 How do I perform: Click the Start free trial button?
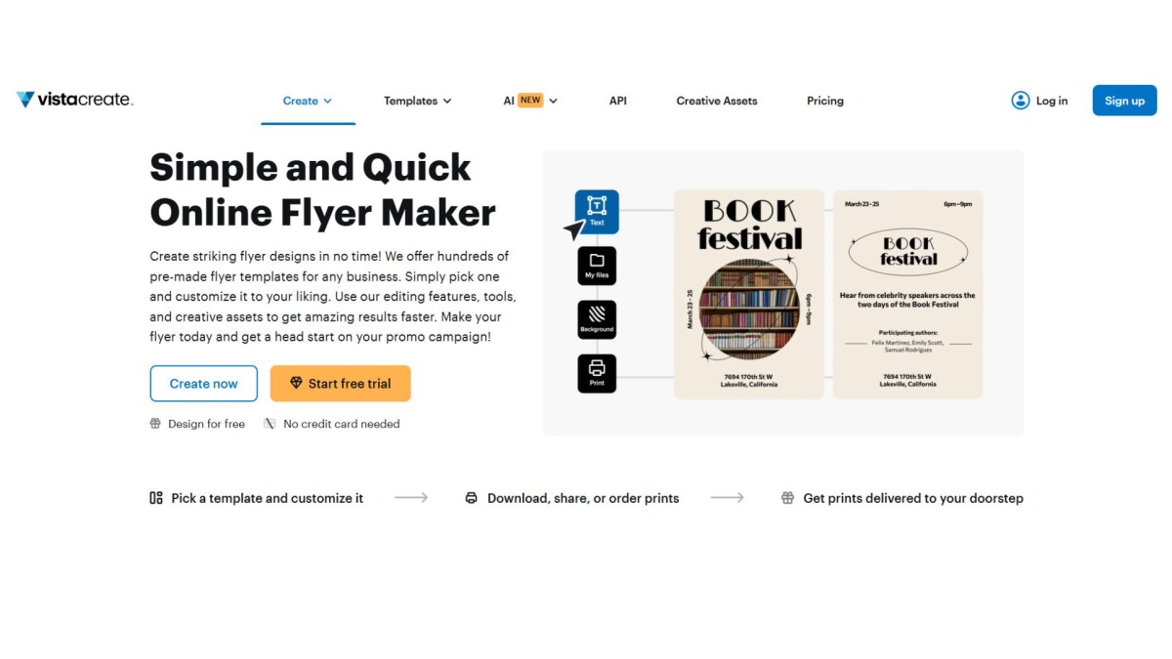(341, 384)
